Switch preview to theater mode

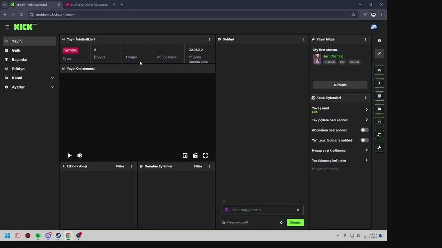pyautogui.click(x=195, y=156)
